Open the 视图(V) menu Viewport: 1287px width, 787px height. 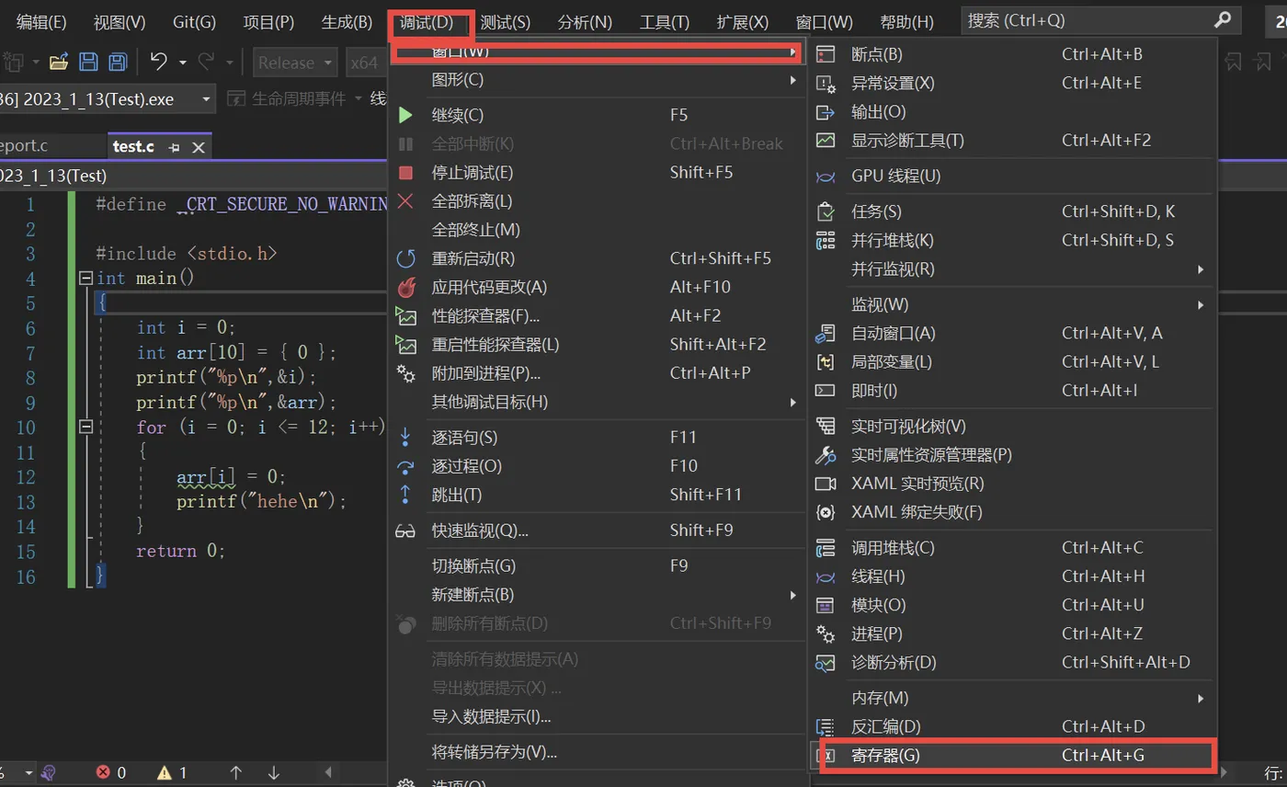[x=120, y=21]
